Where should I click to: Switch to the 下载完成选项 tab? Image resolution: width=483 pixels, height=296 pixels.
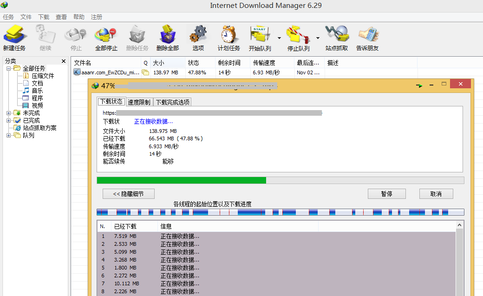click(x=172, y=102)
